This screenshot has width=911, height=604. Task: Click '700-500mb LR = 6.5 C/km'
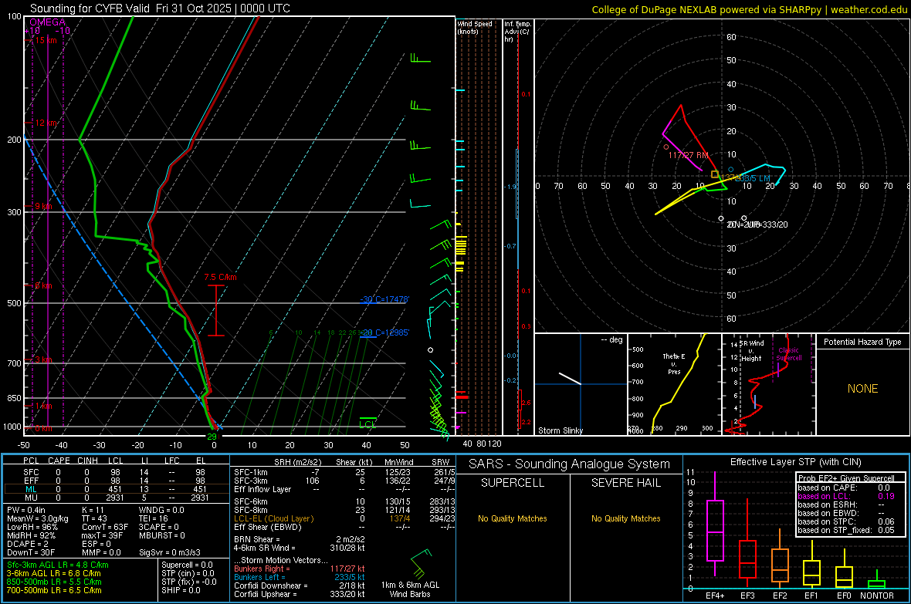[54, 590]
